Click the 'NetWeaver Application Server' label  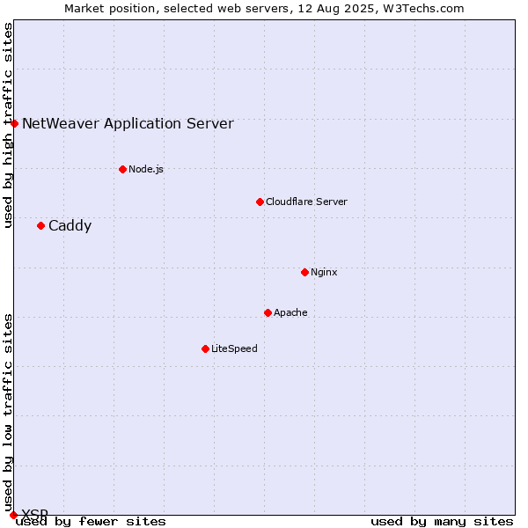pos(128,123)
